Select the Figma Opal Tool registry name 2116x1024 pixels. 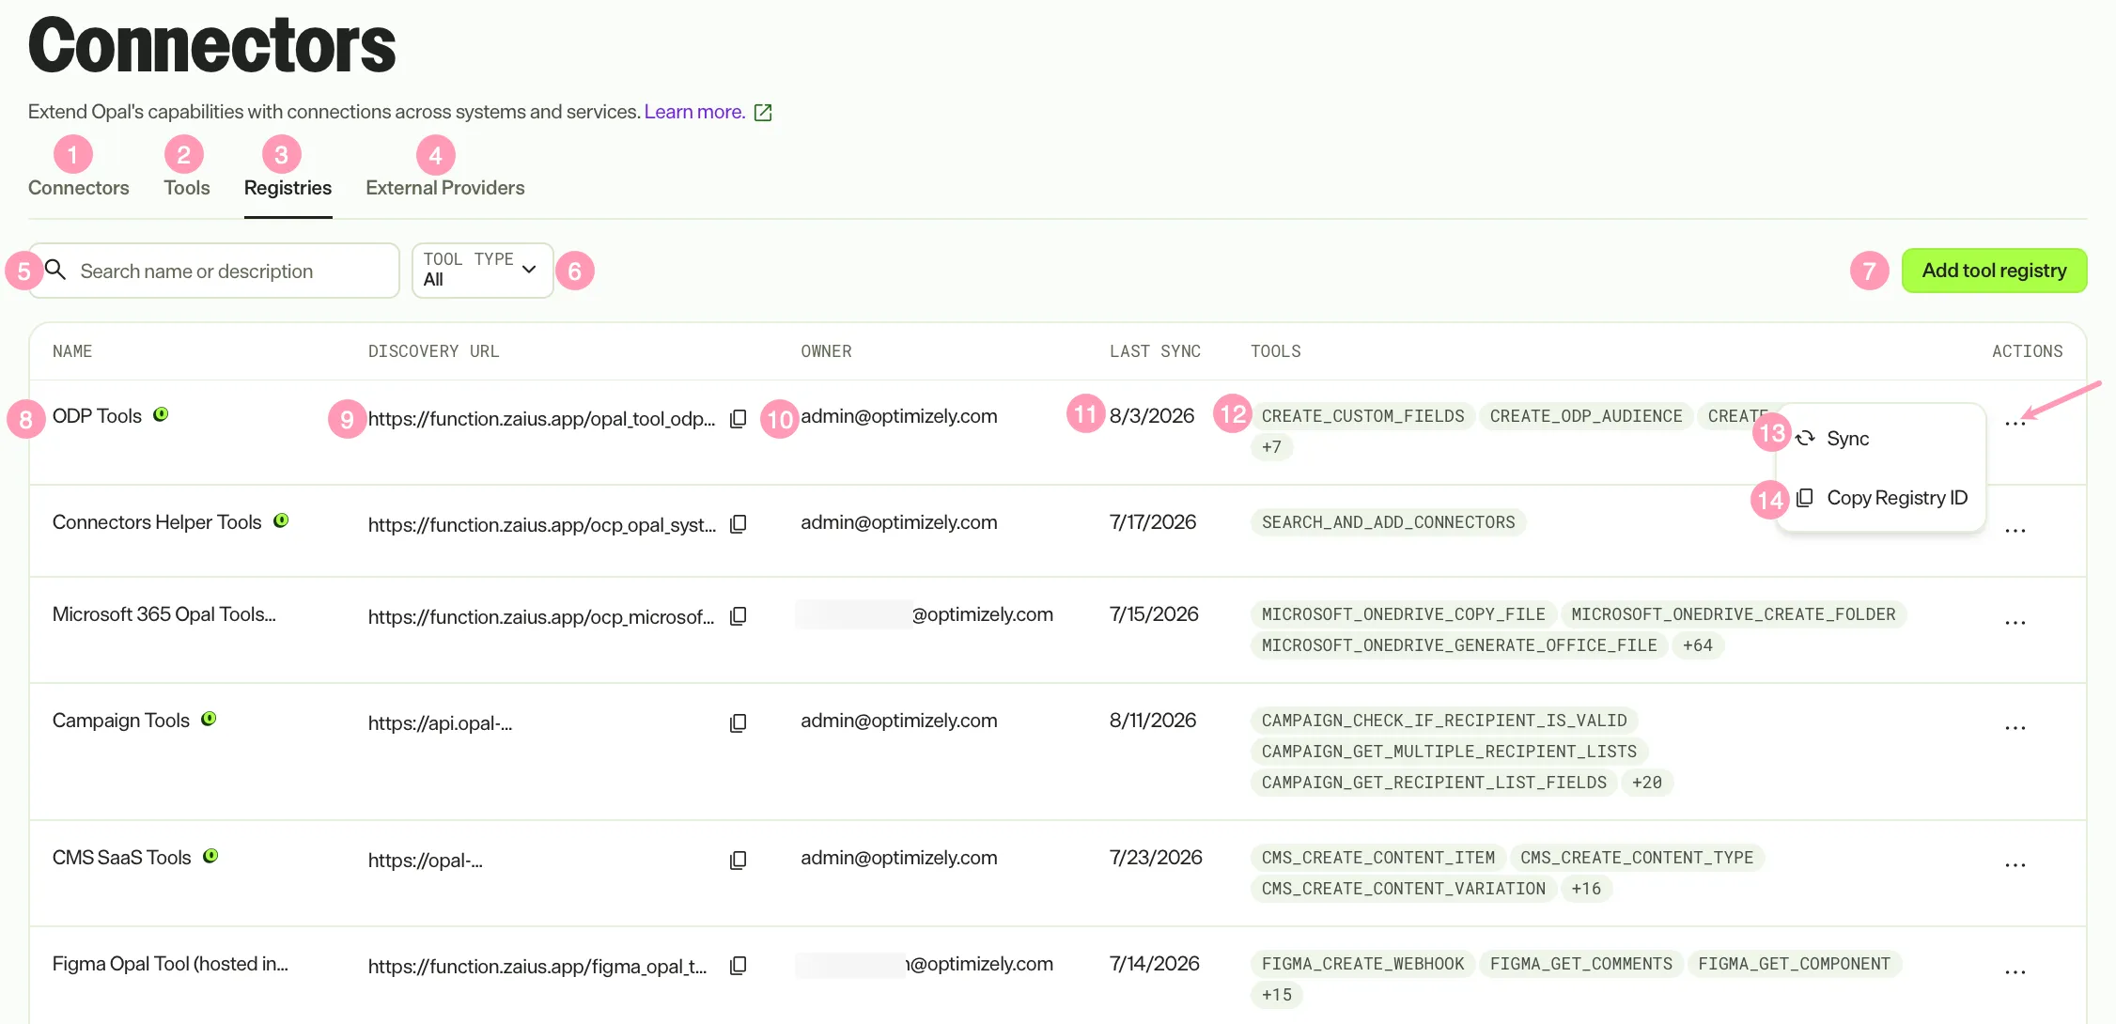pos(170,964)
